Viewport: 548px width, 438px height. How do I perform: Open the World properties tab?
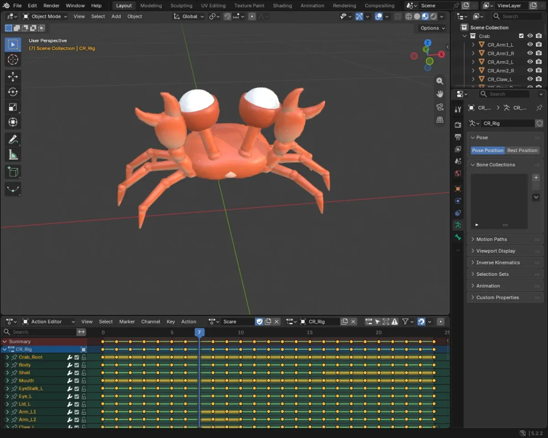458,174
